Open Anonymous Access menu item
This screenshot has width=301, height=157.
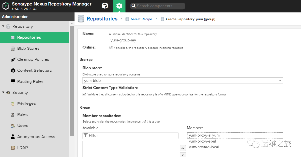pyautogui.click(x=36, y=137)
